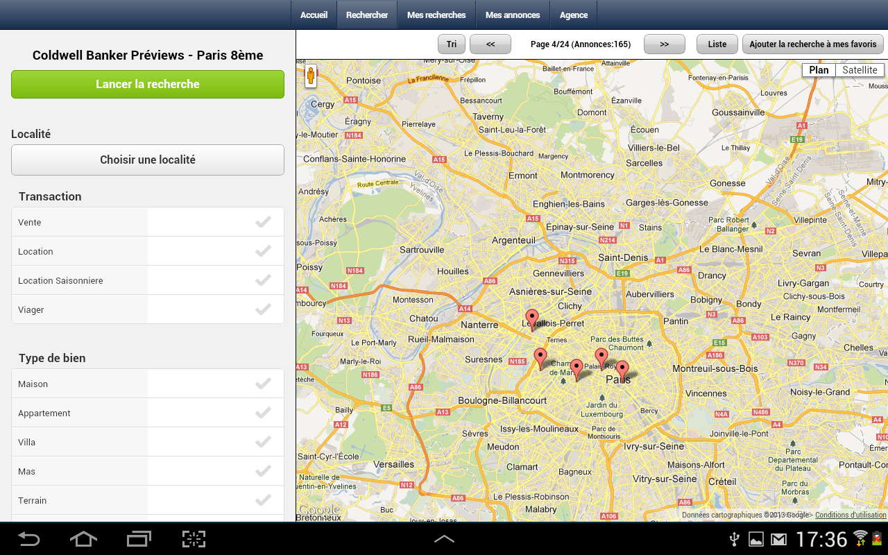The height and width of the screenshot is (555, 888).
Task: Click the Appartement row label
Action: (44, 413)
